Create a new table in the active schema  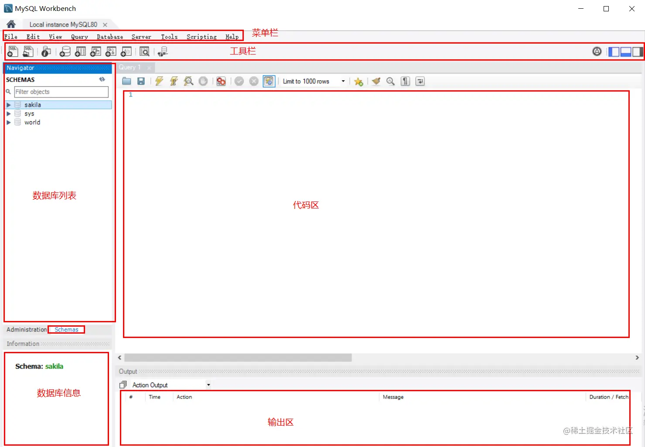pos(80,51)
